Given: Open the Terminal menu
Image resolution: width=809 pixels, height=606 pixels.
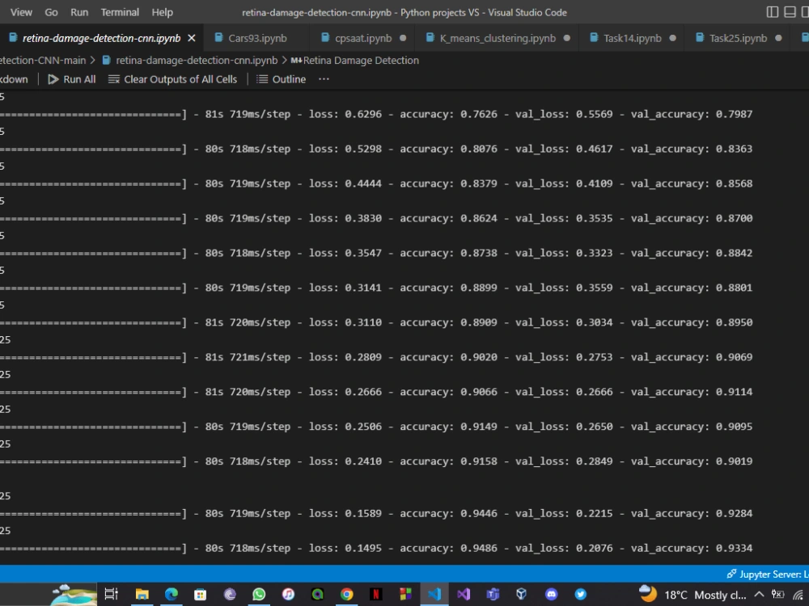Looking at the screenshot, I should 120,12.
